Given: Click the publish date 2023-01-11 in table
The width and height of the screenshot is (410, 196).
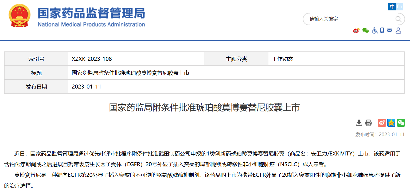Looking at the screenshot, I should tap(86, 87).
